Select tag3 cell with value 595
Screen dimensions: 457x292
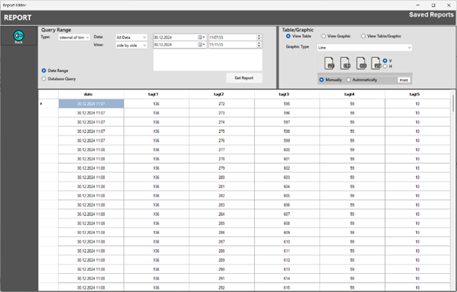pyautogui.click(x=287, y=103)
